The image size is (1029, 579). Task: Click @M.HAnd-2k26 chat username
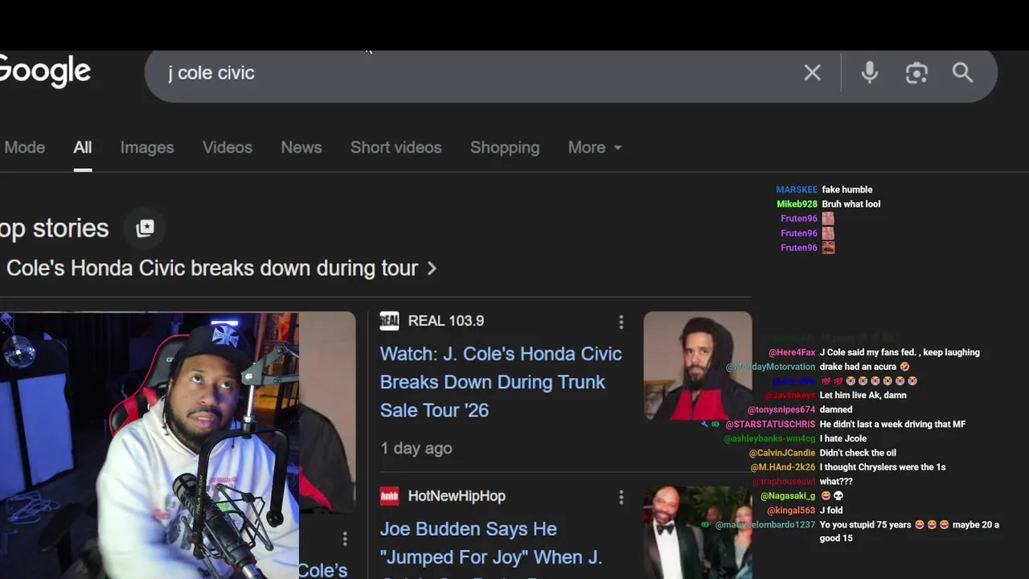click(x=783, y=467)
